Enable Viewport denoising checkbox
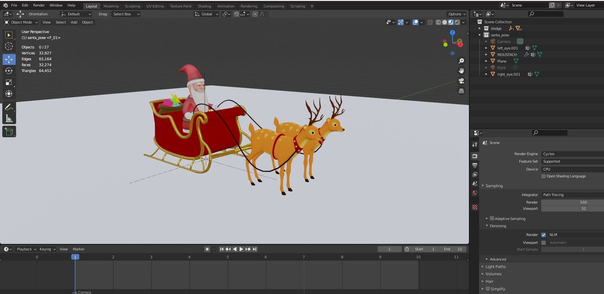Screen dimensions: 604x294 (x=544, y=243)
